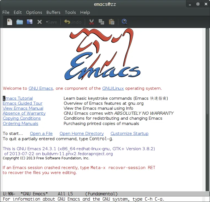Click text 'Purchasing printed copies of manuals'
Viewport: 210px width, 202px height.
tap(101, 124)
